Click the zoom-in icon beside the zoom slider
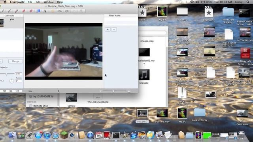Screen dimensions: 253x142 129,91
